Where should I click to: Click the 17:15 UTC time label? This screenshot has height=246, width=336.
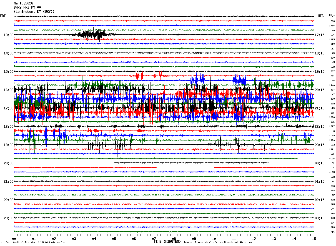[319, 35]
